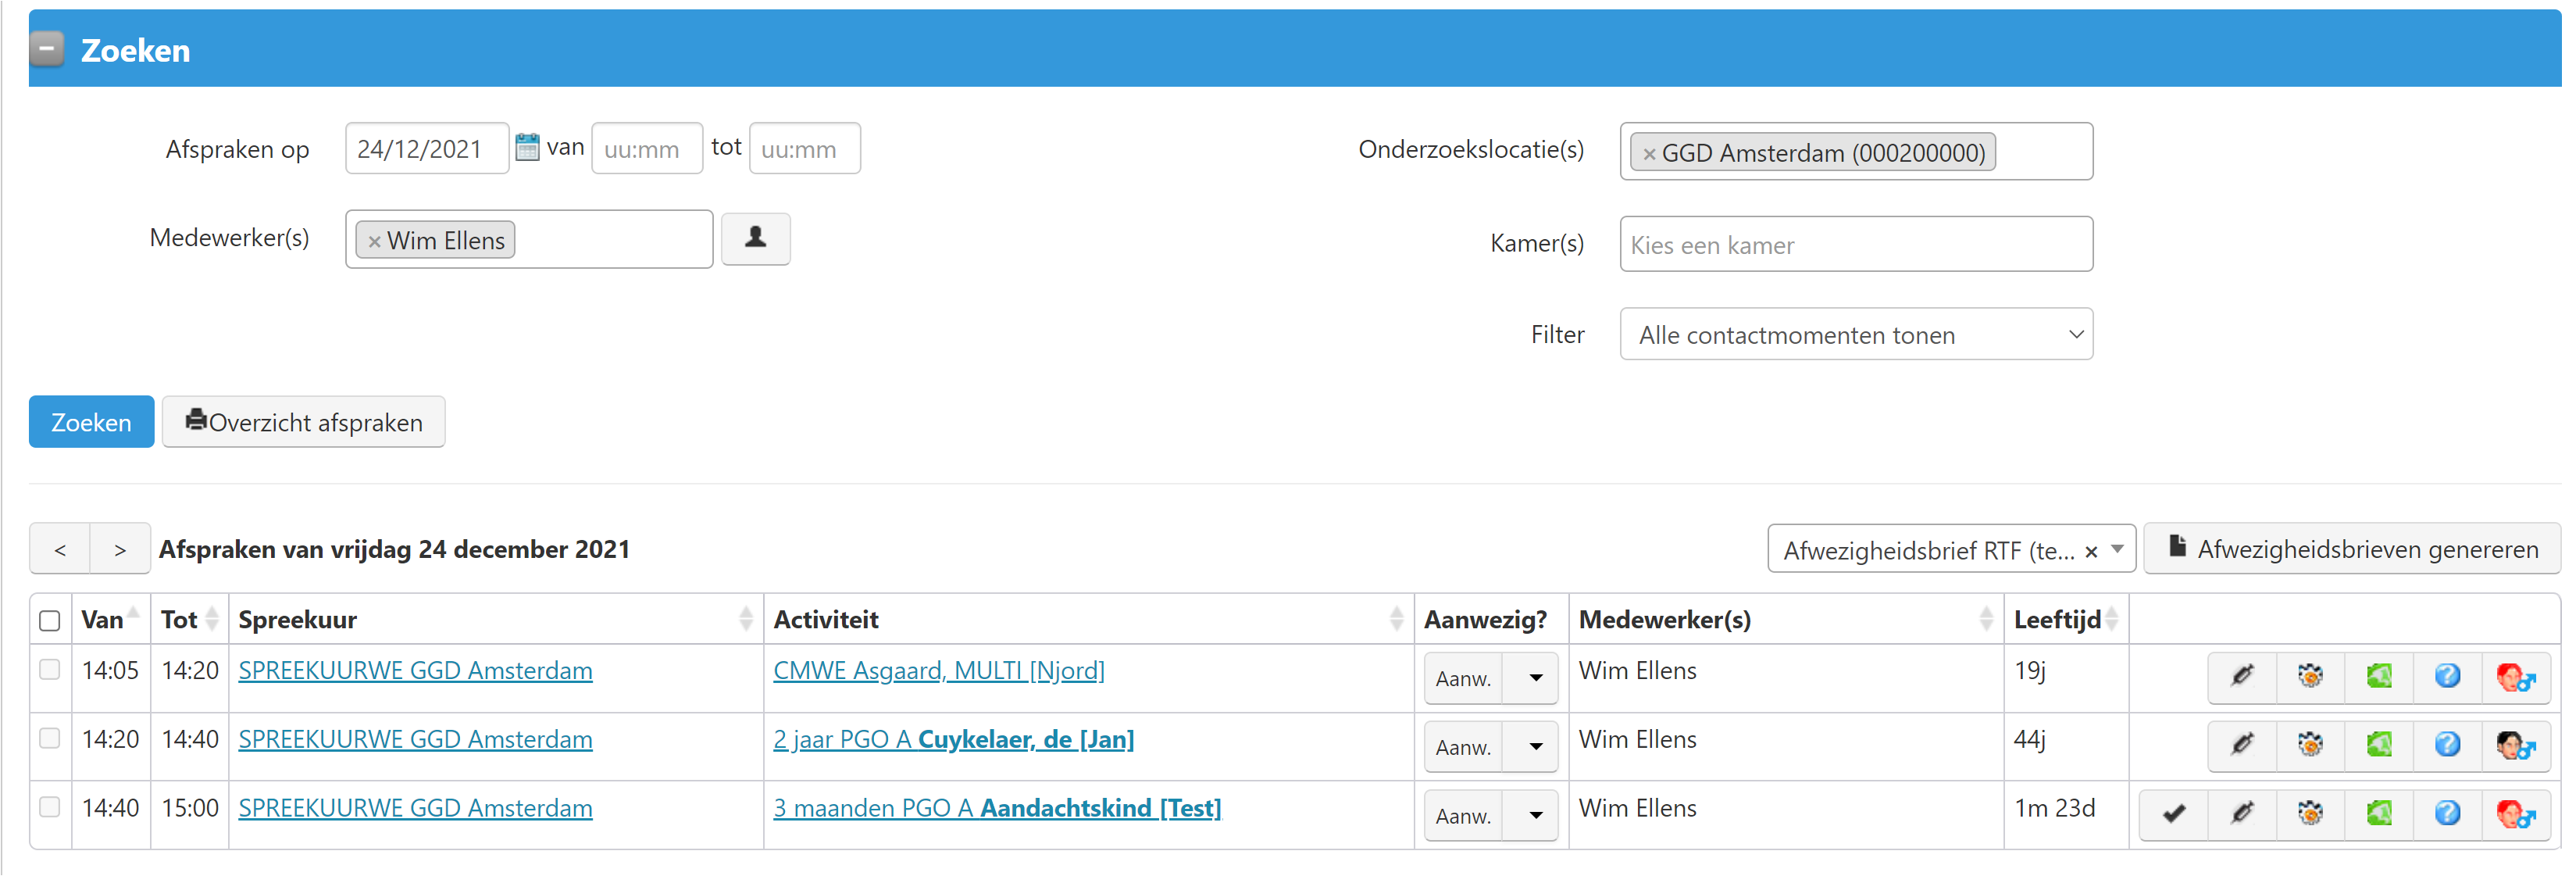Viewport: 2576px width, 876px height.
Task: Open the calendar date picker icon
Action: 527,148
